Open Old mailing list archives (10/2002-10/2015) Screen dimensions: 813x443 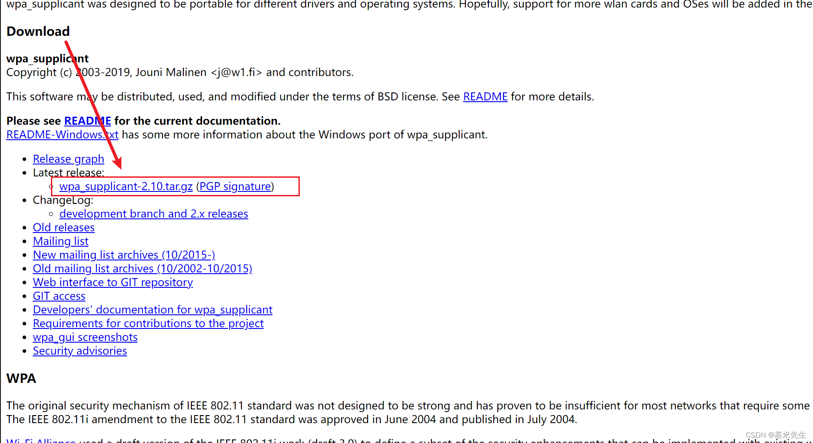click(x=143, y=268)
